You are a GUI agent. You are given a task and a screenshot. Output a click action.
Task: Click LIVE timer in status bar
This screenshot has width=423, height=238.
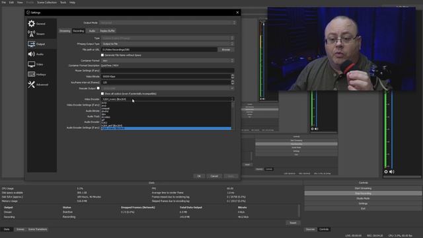tap(354, 235)
